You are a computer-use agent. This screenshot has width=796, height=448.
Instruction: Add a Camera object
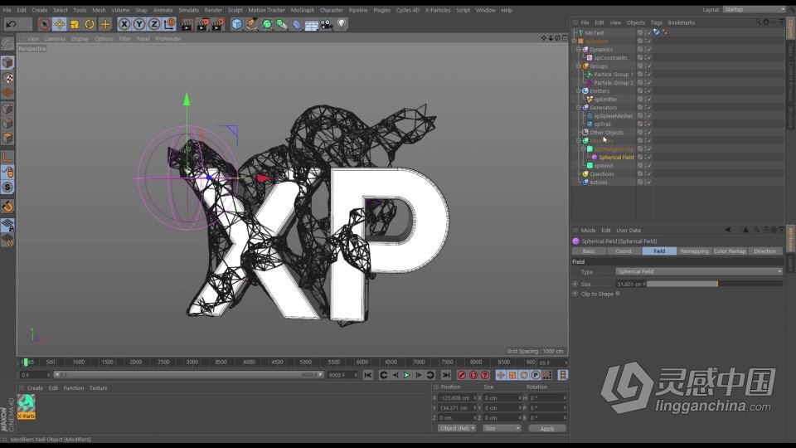pos(327,24)
